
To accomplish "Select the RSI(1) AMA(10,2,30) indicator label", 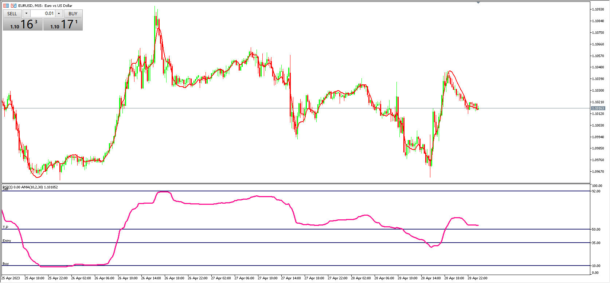I will (x=30, y=187).
